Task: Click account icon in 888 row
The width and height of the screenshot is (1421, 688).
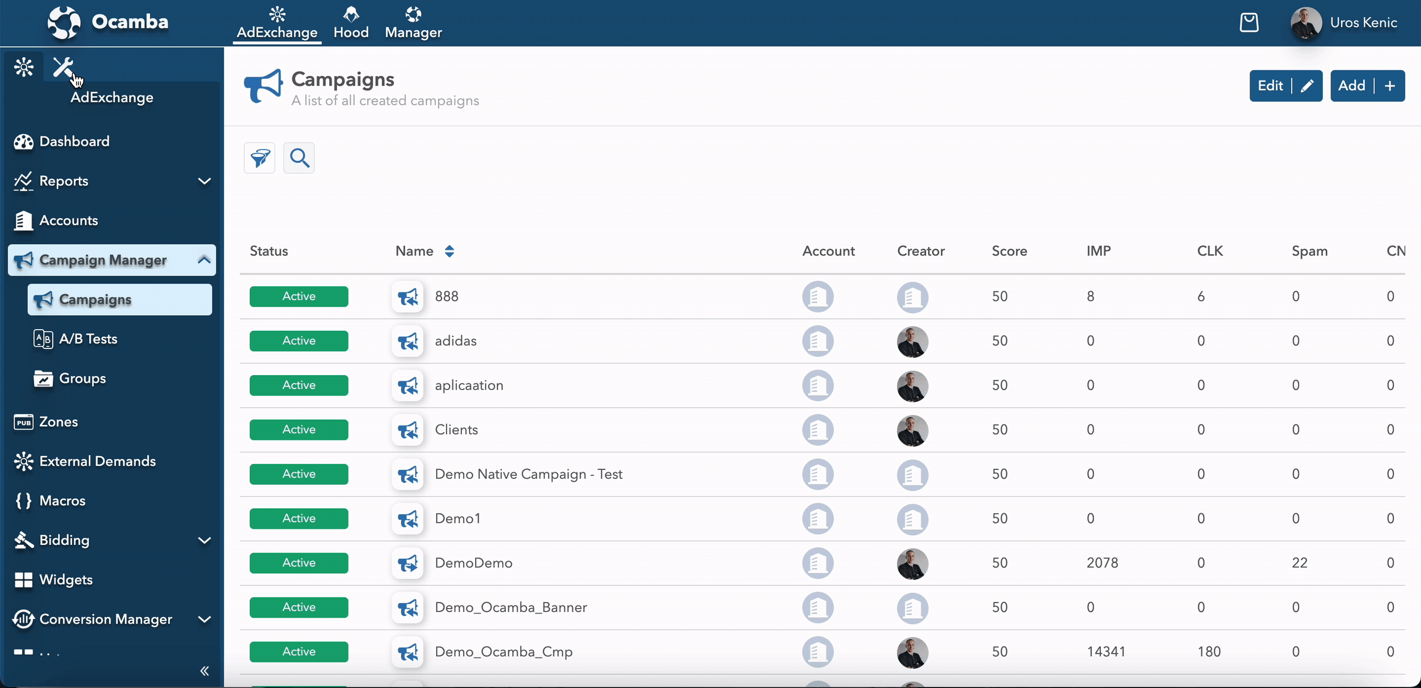Action: tap(818, 297)
